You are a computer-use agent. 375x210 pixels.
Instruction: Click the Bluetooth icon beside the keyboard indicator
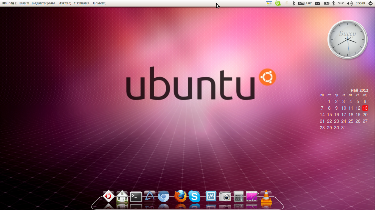(293, 3)
